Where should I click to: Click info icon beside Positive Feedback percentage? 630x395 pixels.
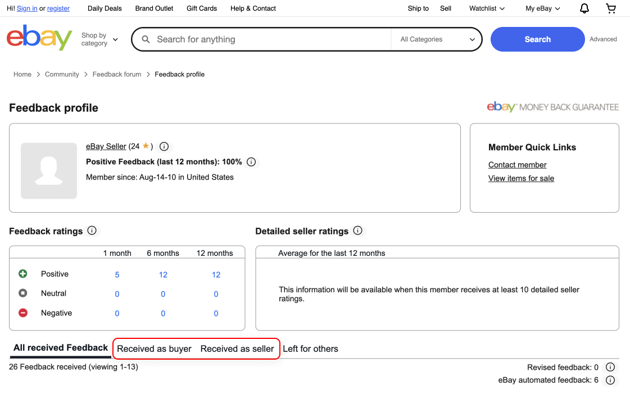click(251, 162)
